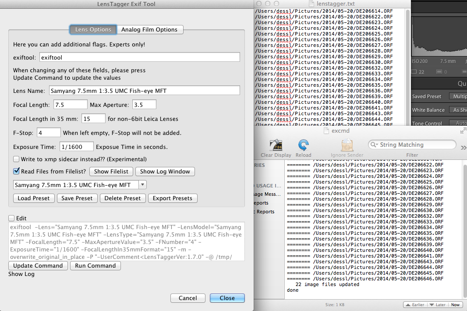Viewport: 467px width, 311px height.
Task: Switch to the Analog Film Options tab
Action: click(x=149, y=29)
